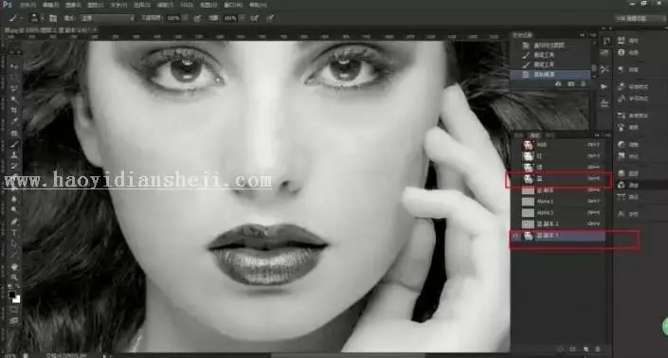Select the Crop tool in the toolbox
Image resolution: width=668 pixels, height=358 pixels.
coord(13,110)
